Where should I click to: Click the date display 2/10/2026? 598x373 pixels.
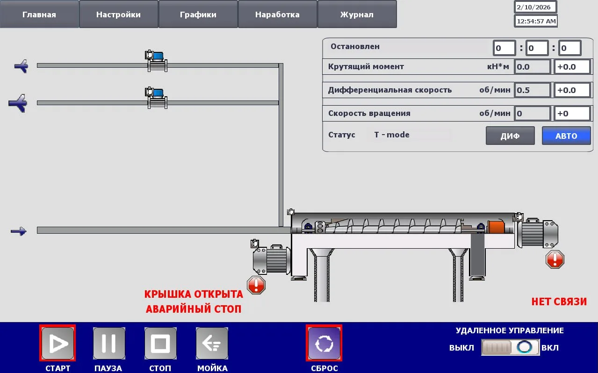point(536,7)
